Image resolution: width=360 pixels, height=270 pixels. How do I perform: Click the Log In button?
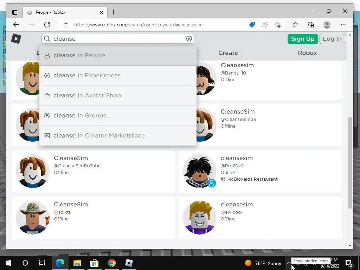tap(332, 39)
